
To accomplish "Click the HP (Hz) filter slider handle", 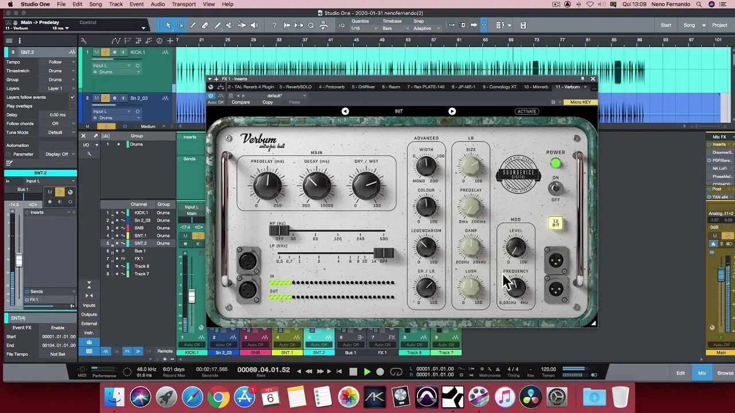I will (279, 231).
